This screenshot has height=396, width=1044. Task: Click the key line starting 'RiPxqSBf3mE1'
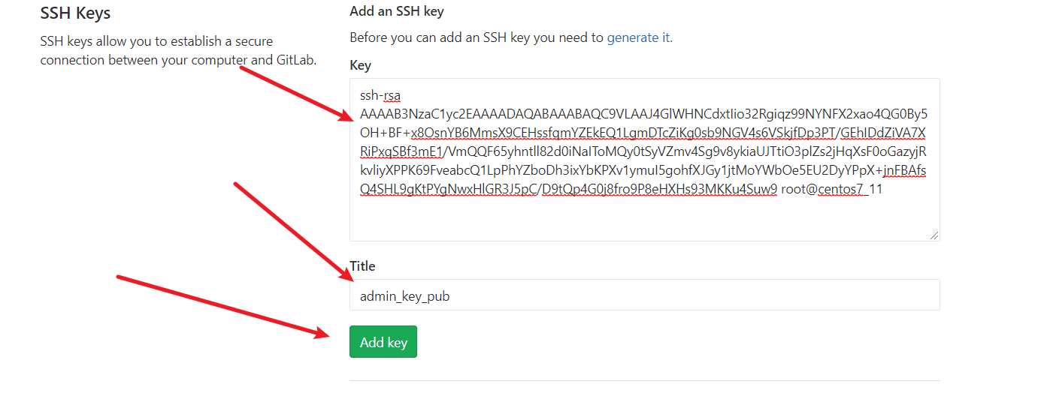pos(643,133)
